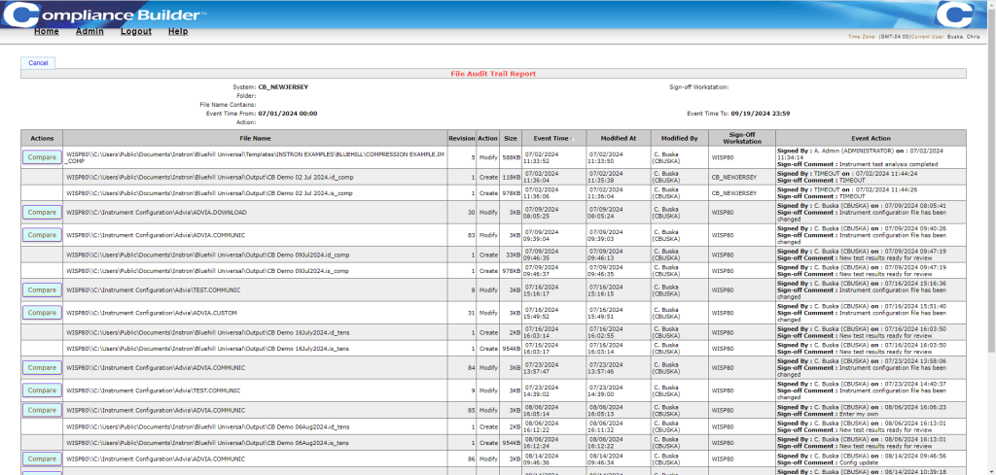The height and width of the screenshot is (475, 996).
Task: Compare ADVIA.DOWNLOAD revision 30
Action: [42, 212]
